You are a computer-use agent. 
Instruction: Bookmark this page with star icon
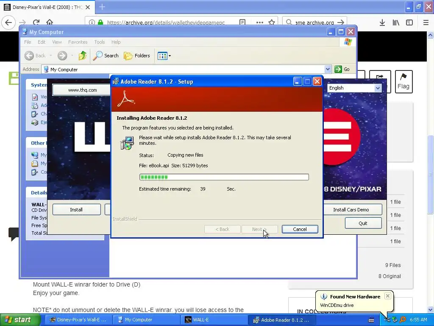[x=272, y=22]
